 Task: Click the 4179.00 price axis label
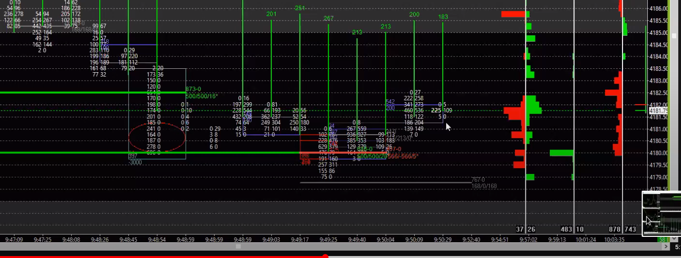(658, 177)
